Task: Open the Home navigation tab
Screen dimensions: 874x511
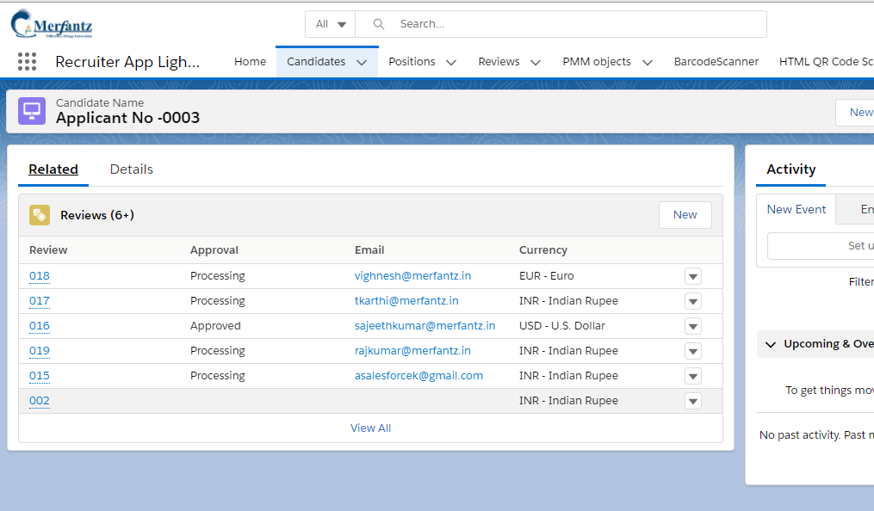Action: point(250,62)
